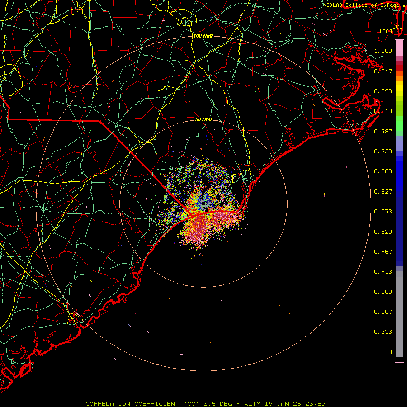The width and height of the screenshot is (407, 407).
Task: Click the 0.413 value on the color scale
Action: pyautogui.click(x=383, y=272)
